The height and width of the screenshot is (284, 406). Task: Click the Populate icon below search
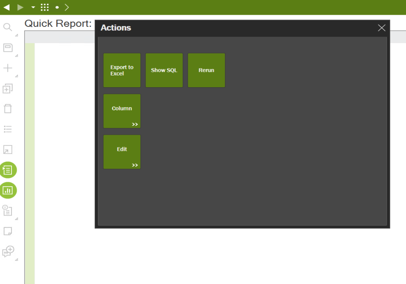[x=8, y=48]
